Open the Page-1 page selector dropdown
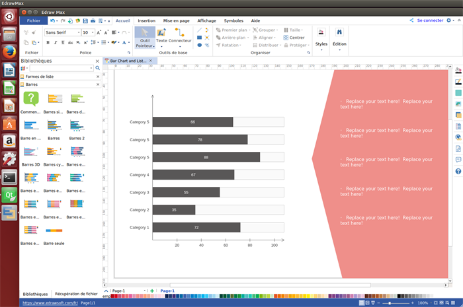This screenshot has width=463, height=307. point(145,290)
